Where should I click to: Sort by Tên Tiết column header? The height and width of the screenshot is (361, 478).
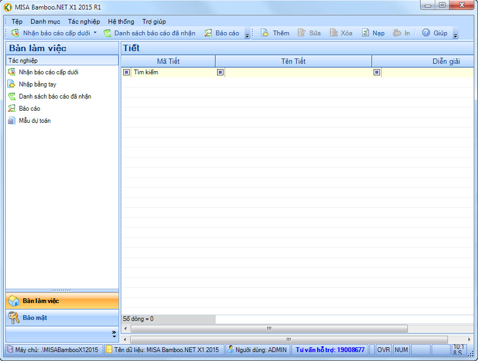click(294, 61)
